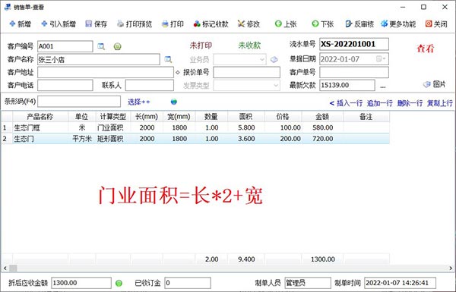Image resolution: width=456 pixels, height=292 pixels.
Task: Click the horizontal scrollbar right arrow
Action: (x=451, y=268)
